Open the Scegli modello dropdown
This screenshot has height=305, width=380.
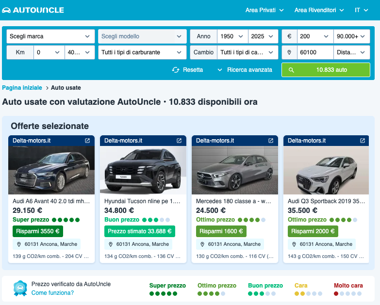[x=142, y=36]
